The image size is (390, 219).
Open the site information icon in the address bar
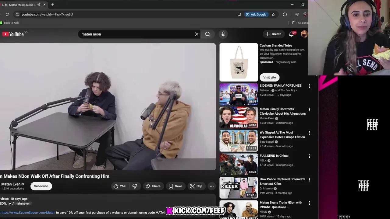[17, 14]
